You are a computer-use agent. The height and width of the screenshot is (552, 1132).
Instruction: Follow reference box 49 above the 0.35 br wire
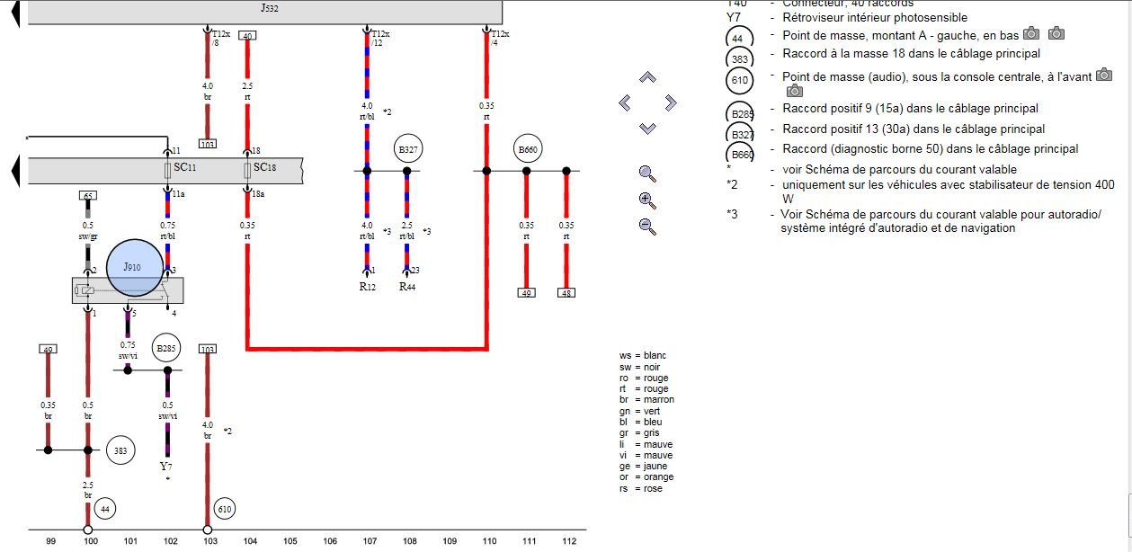[49, 350]
